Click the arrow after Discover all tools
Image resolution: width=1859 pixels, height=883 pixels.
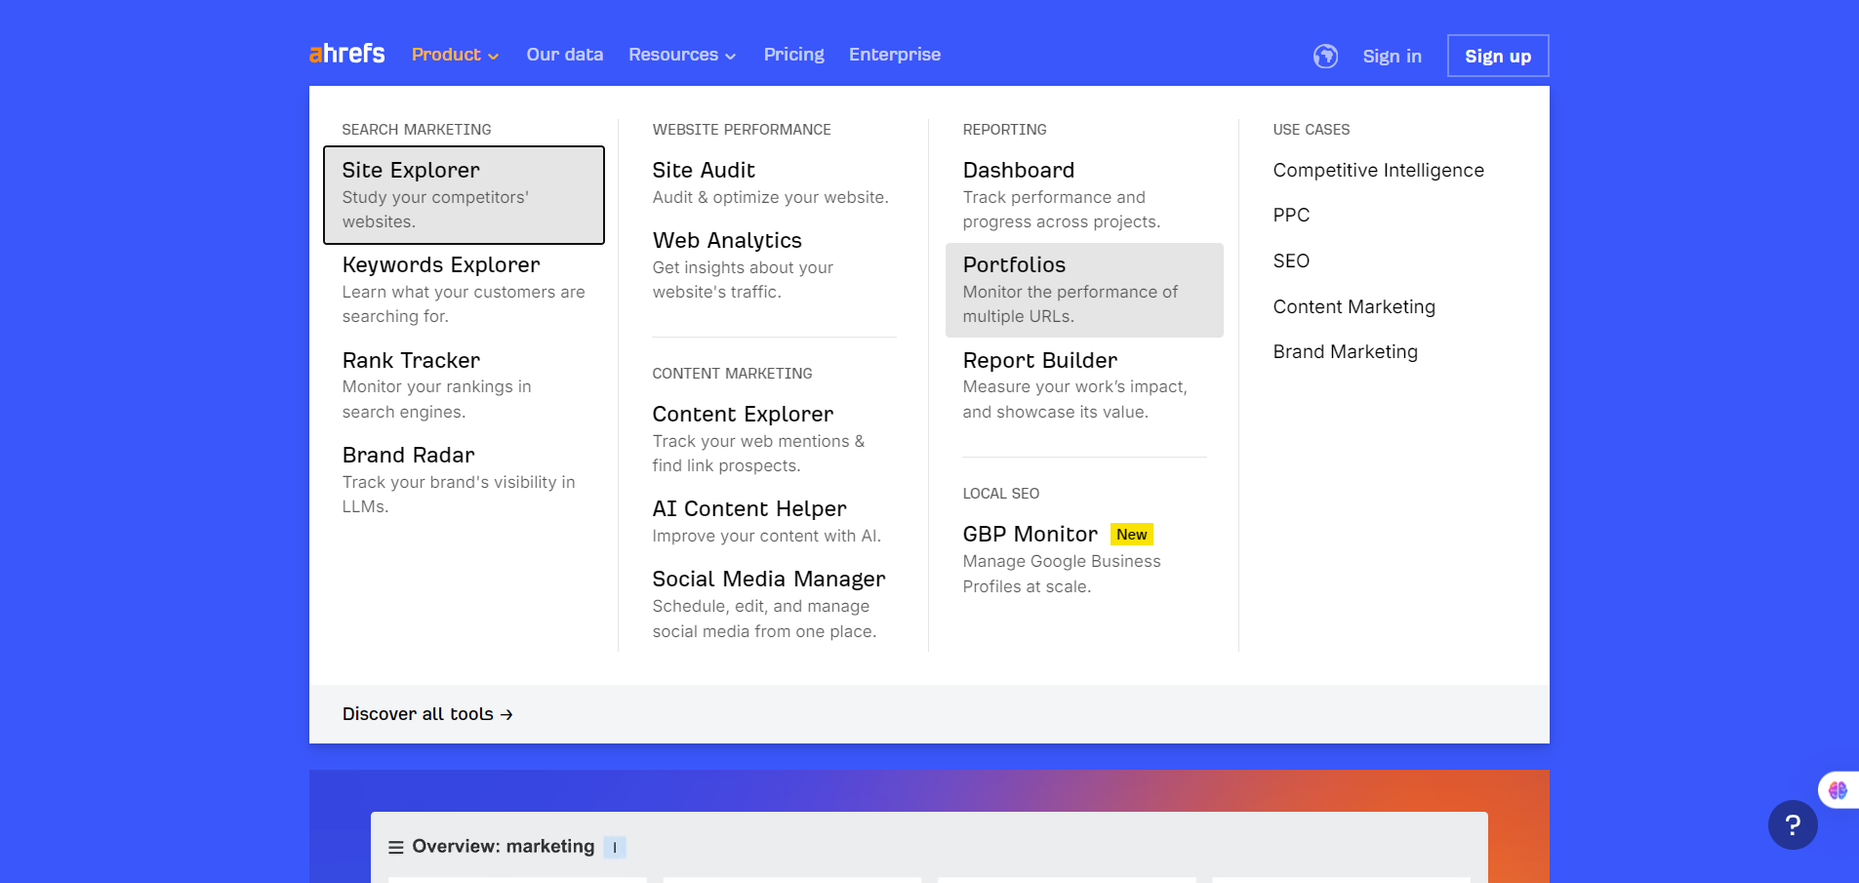(x=506, y=714)
